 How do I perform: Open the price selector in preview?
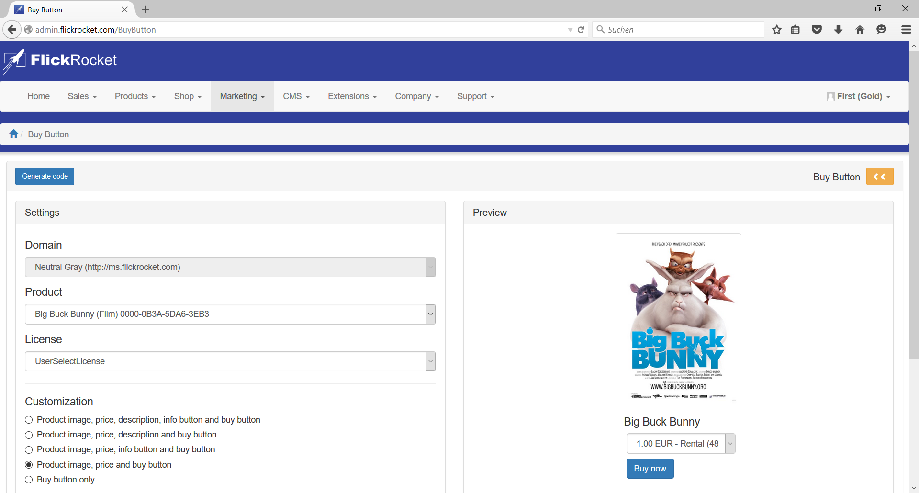(x=681, y=444)
